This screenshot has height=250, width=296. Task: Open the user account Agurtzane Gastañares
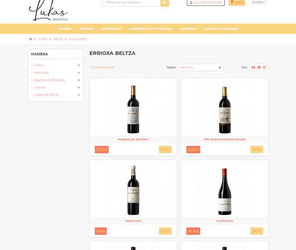[206, 3]
